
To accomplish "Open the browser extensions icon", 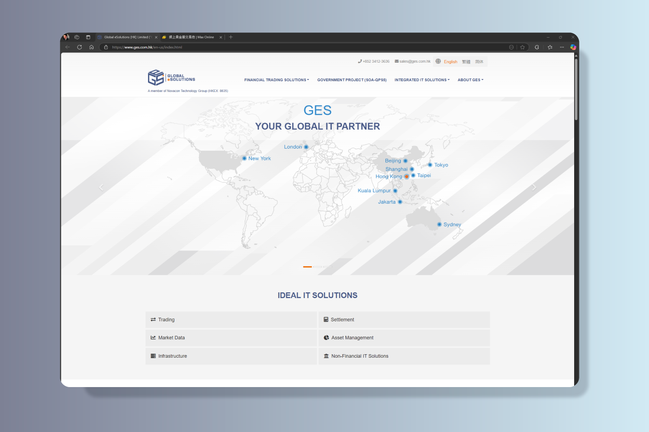I will [x=537, y=48].
